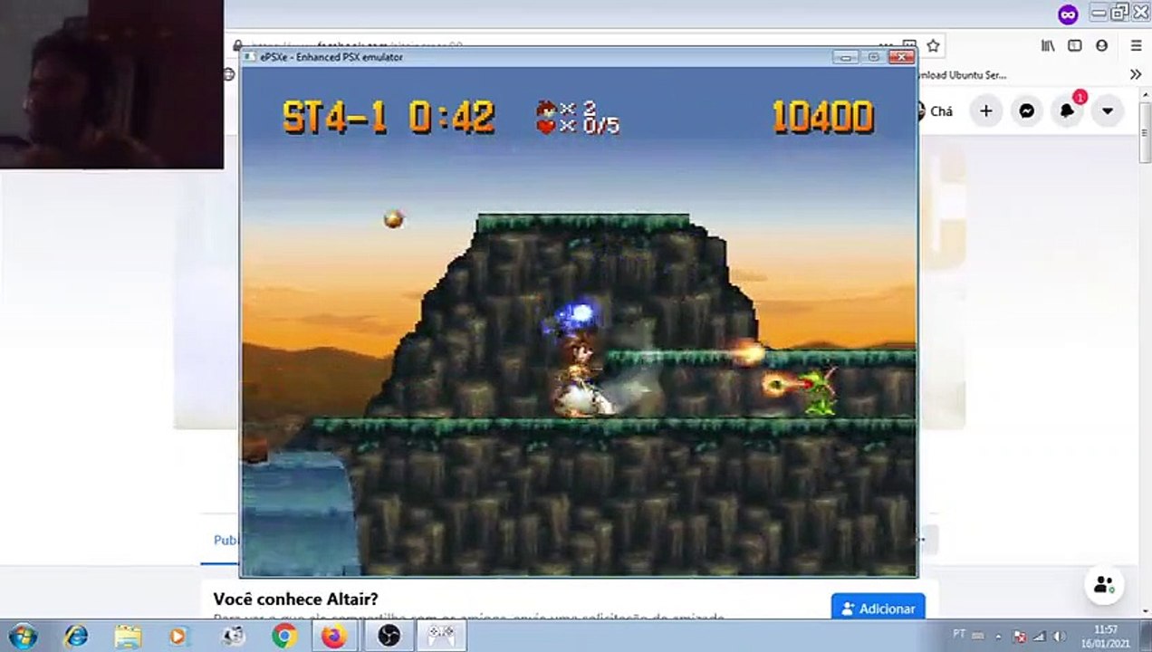This screenshot has height=652, width=1152.
Task: Switch to OBS Studio on taskbar
Action: (388, 636)
